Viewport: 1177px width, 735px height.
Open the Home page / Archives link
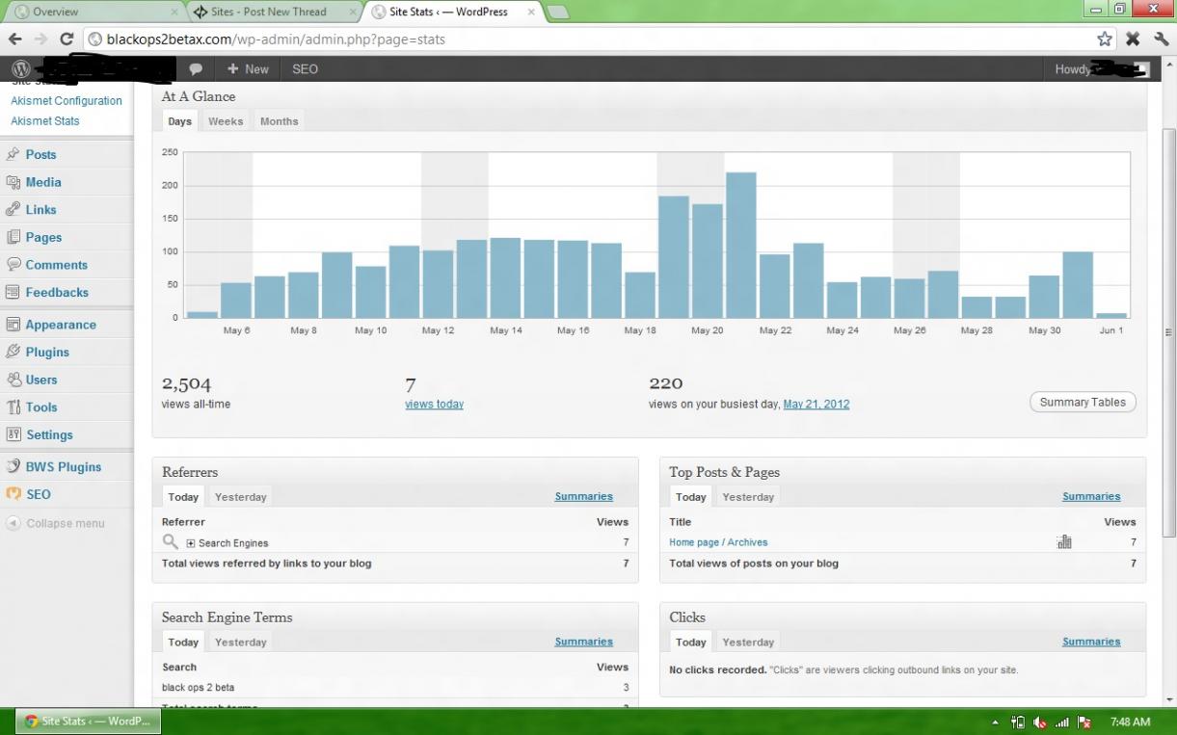[718, 543]
